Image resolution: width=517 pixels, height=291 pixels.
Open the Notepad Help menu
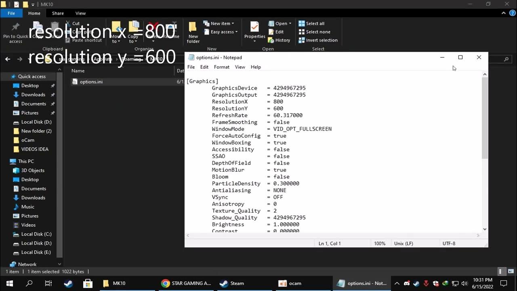pyautogui.click(x=256, y=67)
